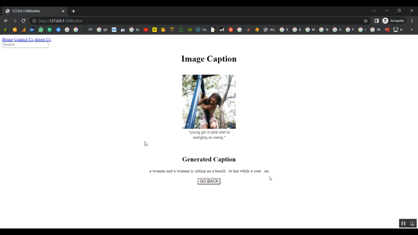Focus the Search input field
Screen dimensions: 418x235
[x=25, y=45]
